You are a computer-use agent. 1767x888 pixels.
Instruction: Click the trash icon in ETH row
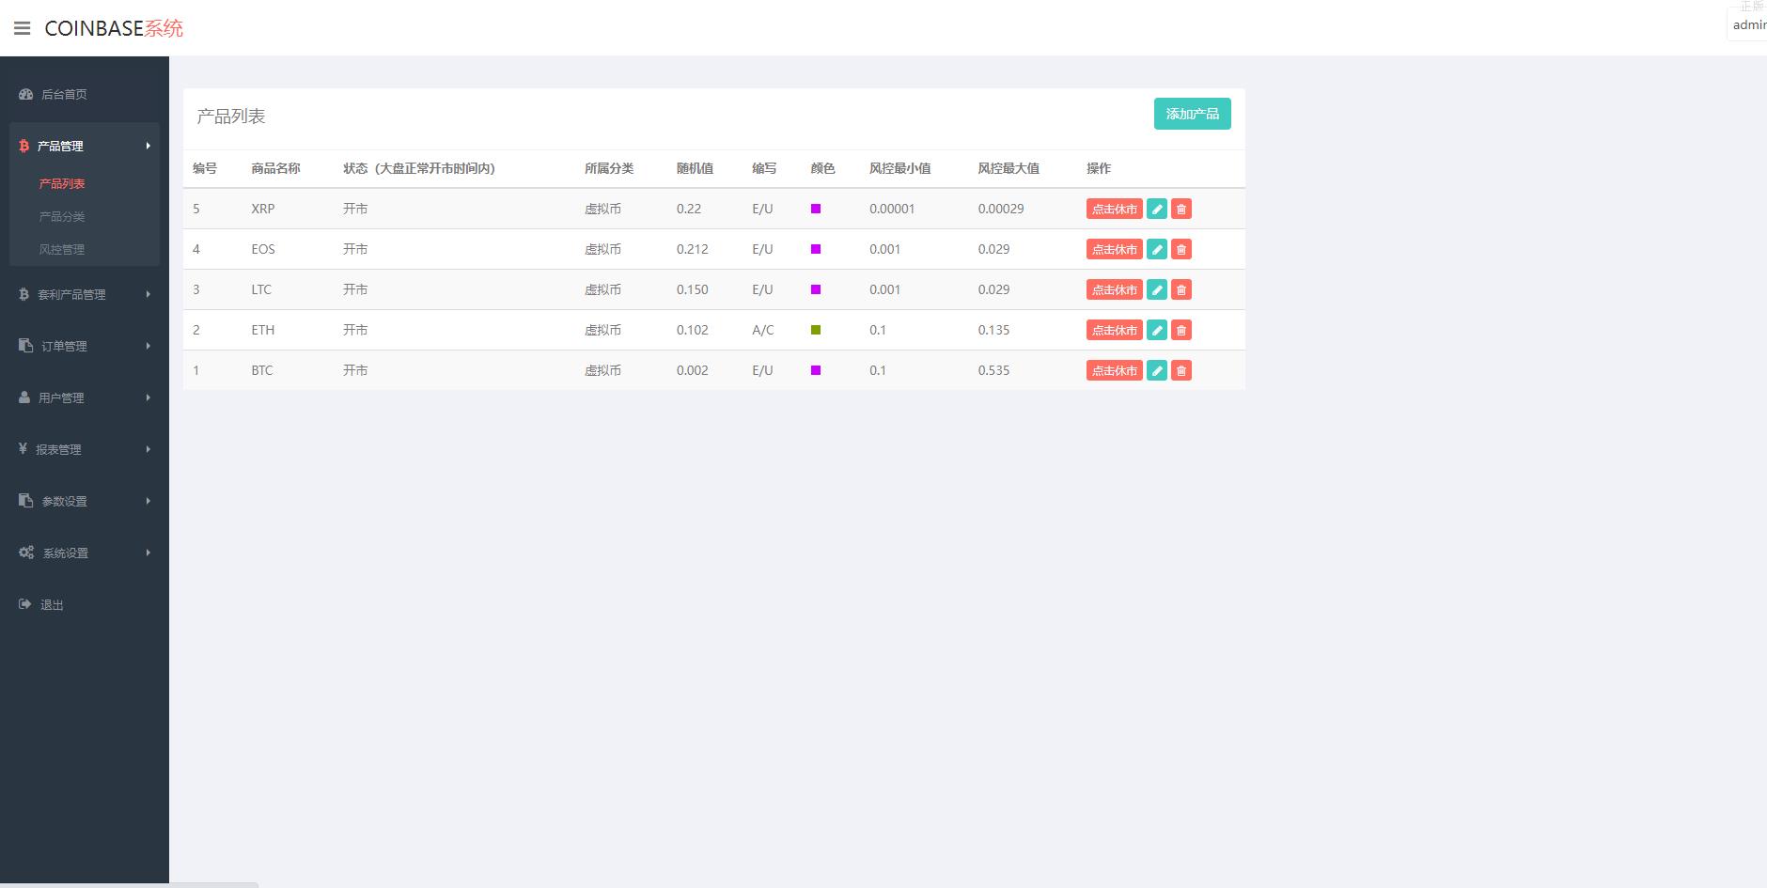tap(1181, 330)
